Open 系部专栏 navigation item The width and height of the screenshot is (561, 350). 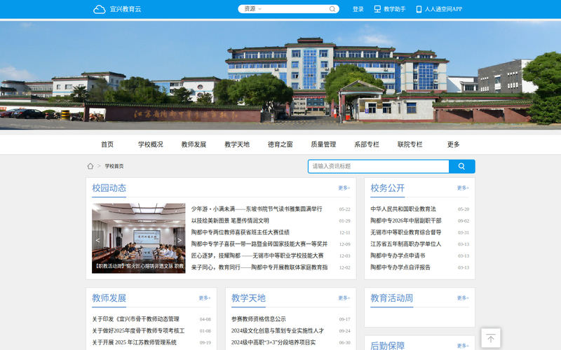pyautogui.click(x=367, y=144)
